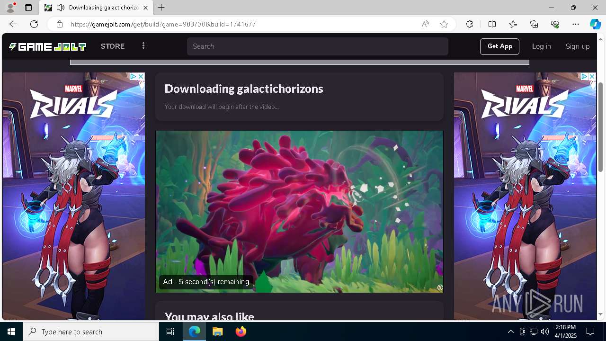
Task: Enable Split screen view
Action: click(x=492, y=24)
